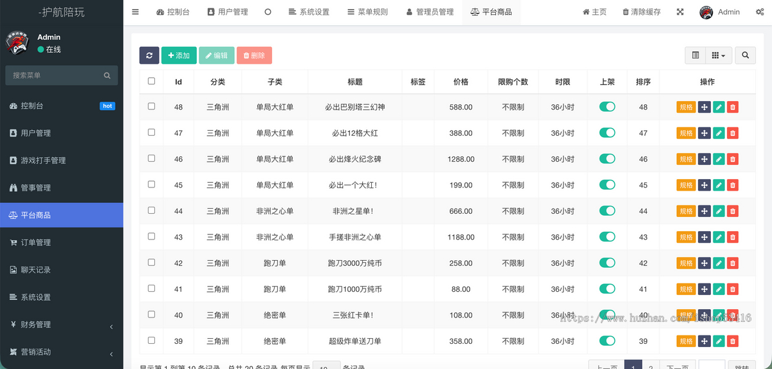Image resolution: width=772 pixels, height=369 pixels.
Task: Tick the checkbox for row Id 39
Action: coord(151,340)
